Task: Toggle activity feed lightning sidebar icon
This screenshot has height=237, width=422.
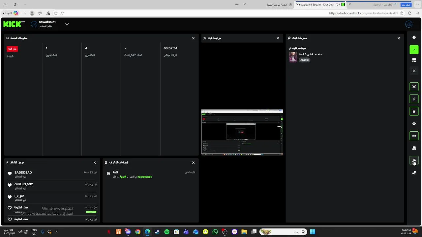Action: [x=414, y=99]
